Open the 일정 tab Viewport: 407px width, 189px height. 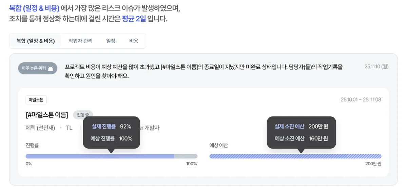(x=111, y=41)
